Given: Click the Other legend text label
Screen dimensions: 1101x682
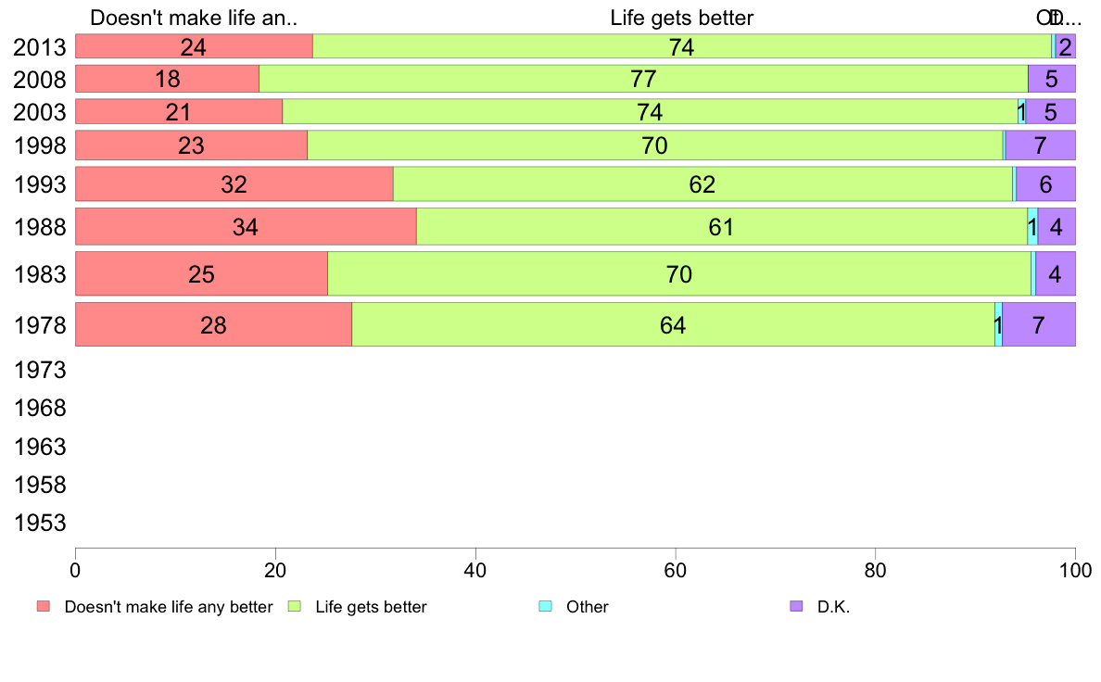Looking at the screenshot, I should [587, 607].
